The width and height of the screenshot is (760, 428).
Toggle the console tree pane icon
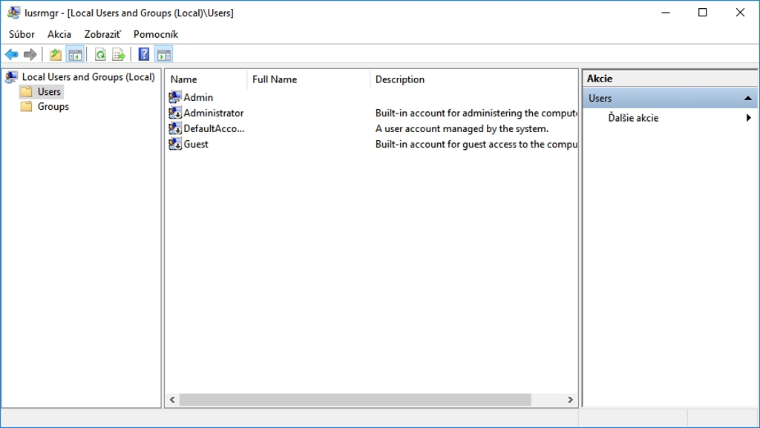click(x=74, y=54)
